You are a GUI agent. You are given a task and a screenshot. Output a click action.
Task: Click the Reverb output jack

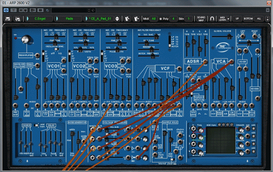pyautogui.click(x=258, y=98)
